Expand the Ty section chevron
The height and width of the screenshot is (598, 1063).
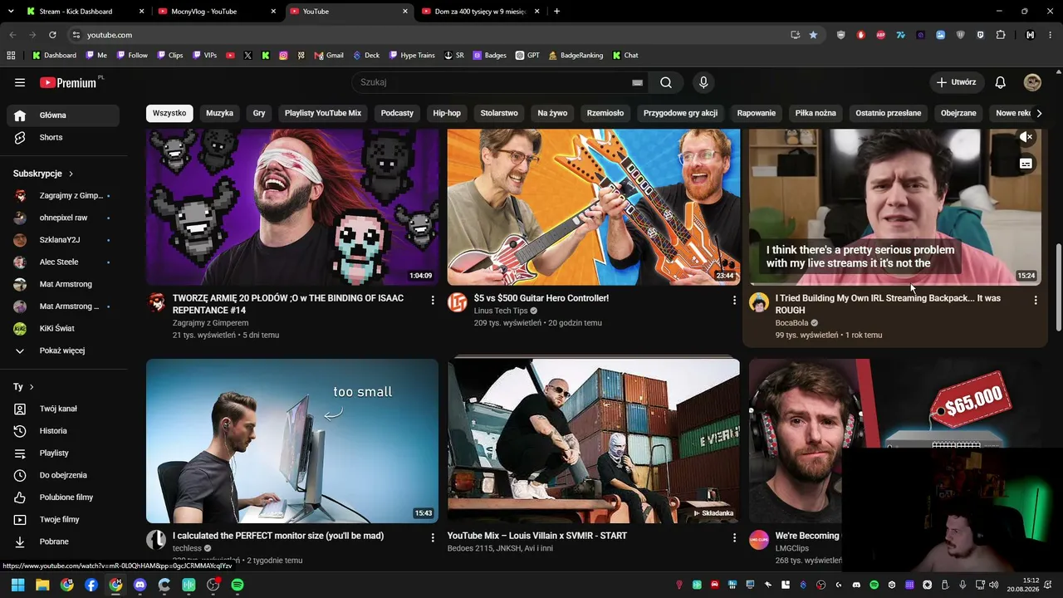coord(32,387)
